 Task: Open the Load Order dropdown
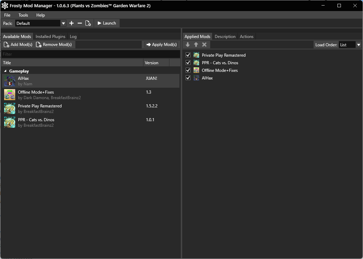click(350, 45)
